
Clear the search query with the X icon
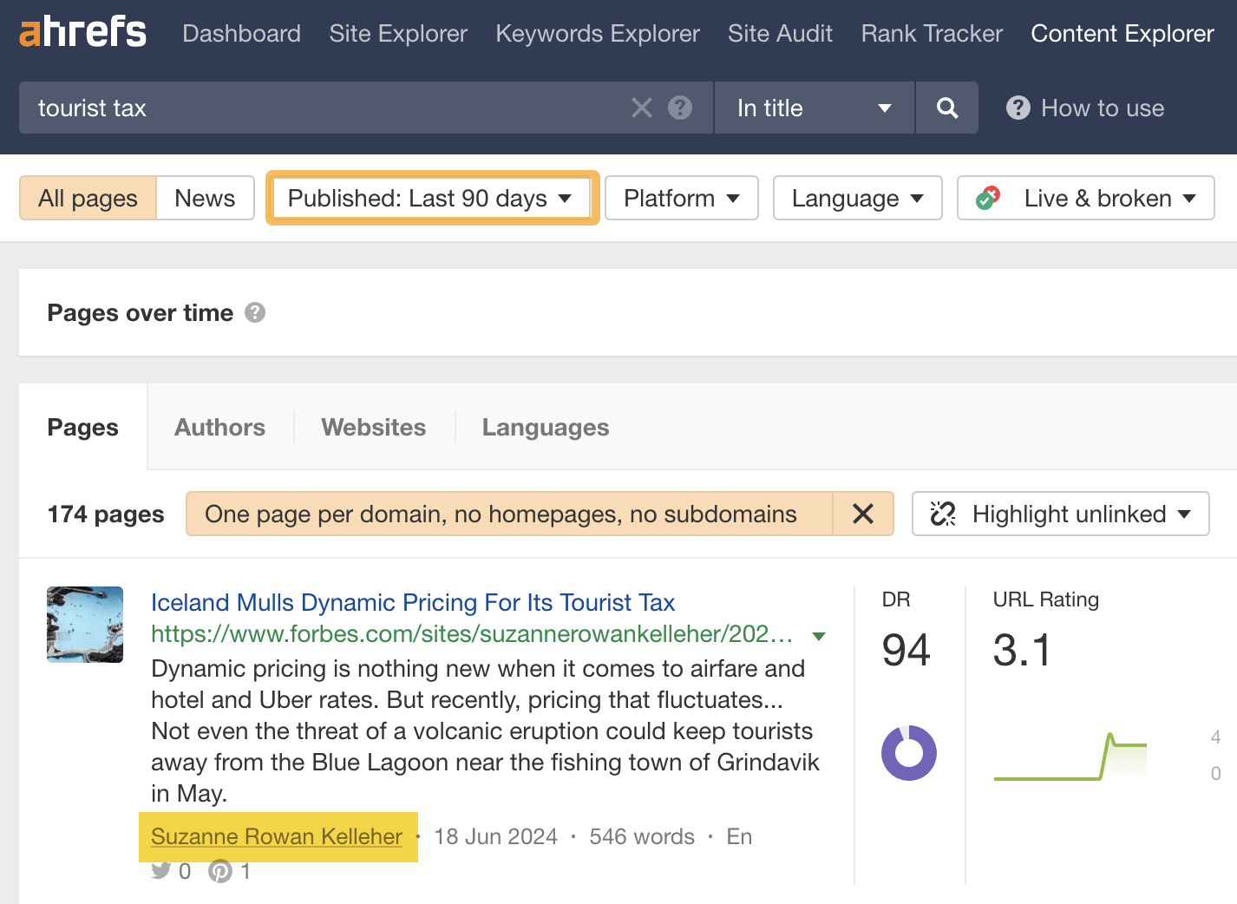[x=642, y=108]
